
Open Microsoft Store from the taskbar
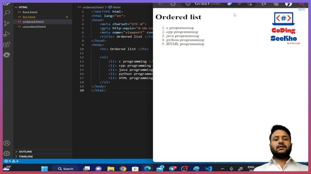(x=135, y=169)
